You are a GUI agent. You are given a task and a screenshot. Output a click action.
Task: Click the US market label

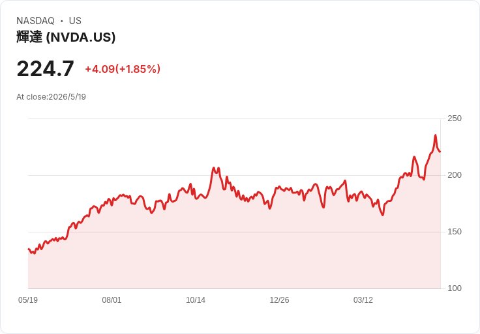pyautogui.click(x=75, y=21)
